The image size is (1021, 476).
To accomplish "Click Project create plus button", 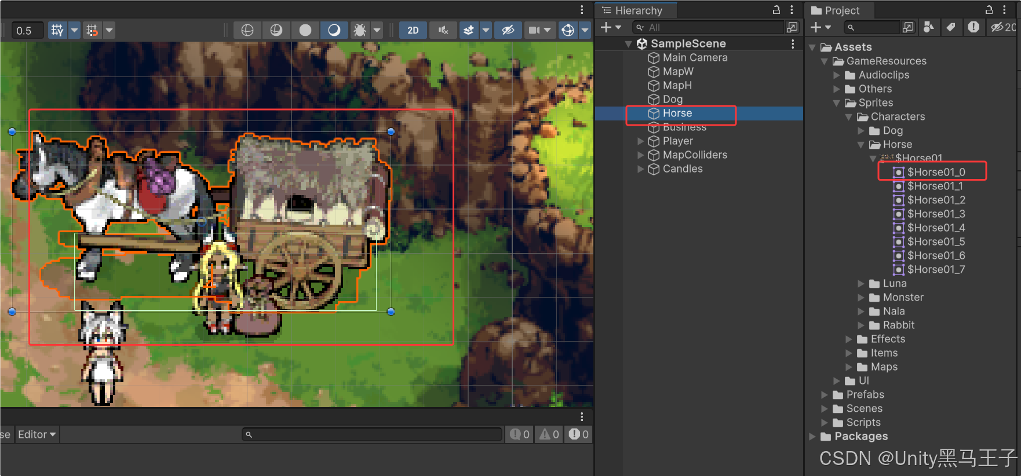I will coord(816,27).
